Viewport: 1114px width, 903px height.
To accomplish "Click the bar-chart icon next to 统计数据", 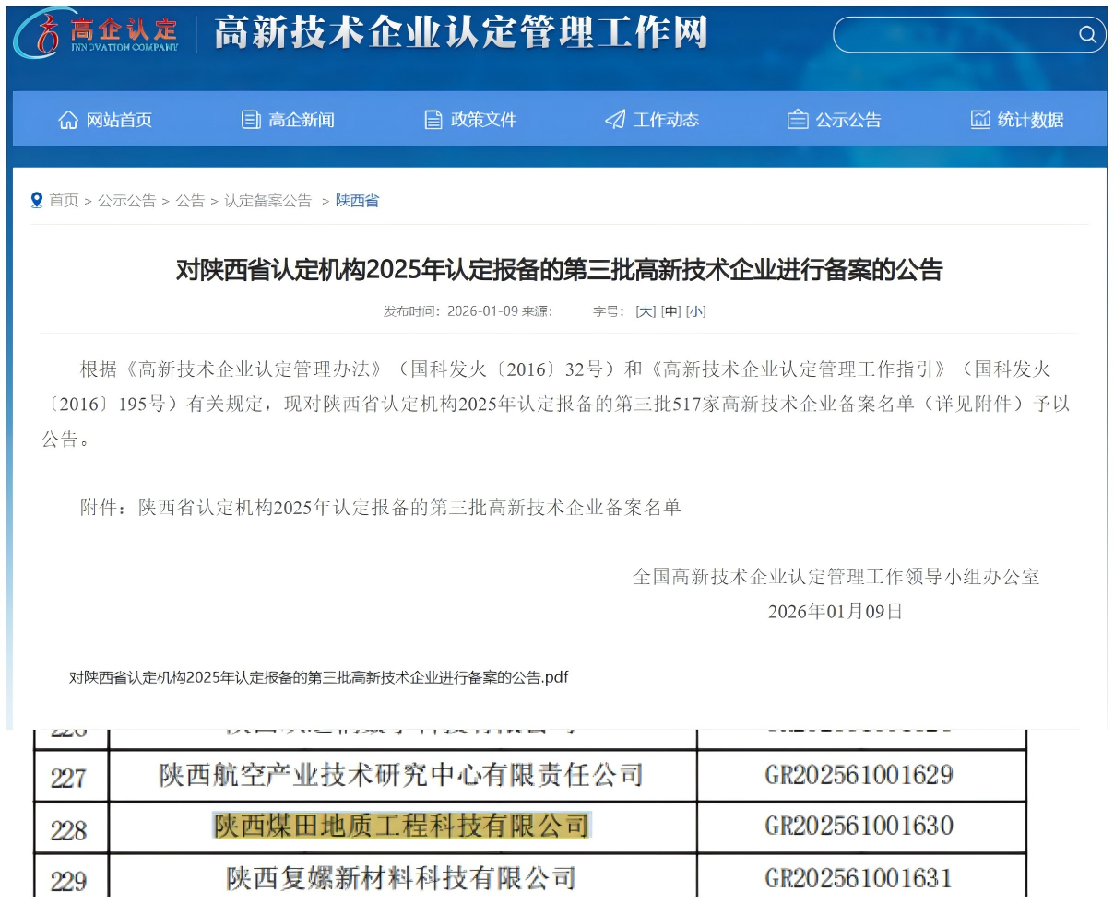I will [x=979, y=119].
